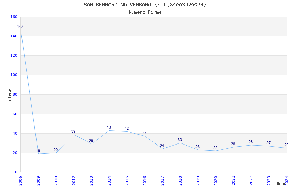Select the data label 28 for 2022

pos(251,142)
